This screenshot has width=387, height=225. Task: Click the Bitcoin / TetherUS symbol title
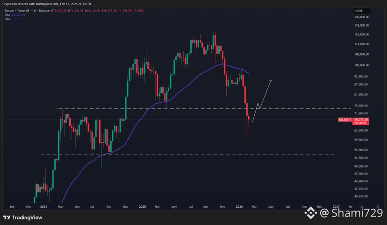click(x=16, y=11)
